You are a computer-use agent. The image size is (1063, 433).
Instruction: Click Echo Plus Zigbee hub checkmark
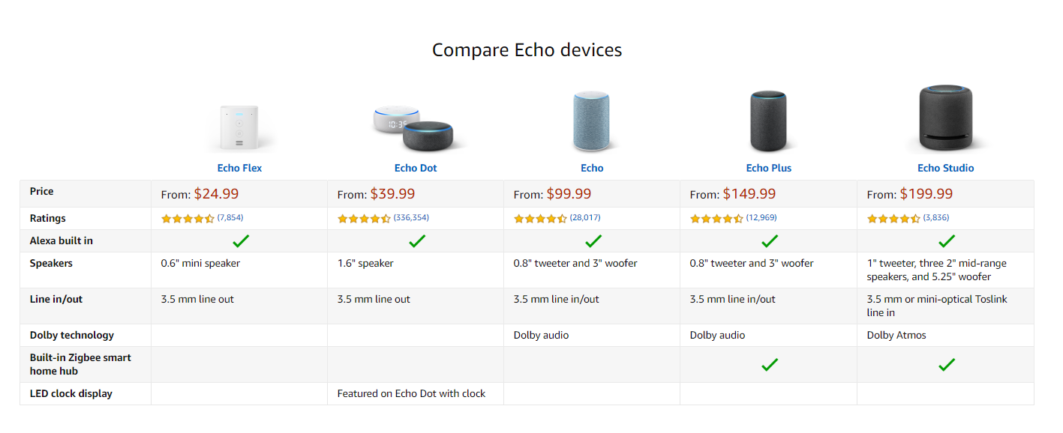770,365
